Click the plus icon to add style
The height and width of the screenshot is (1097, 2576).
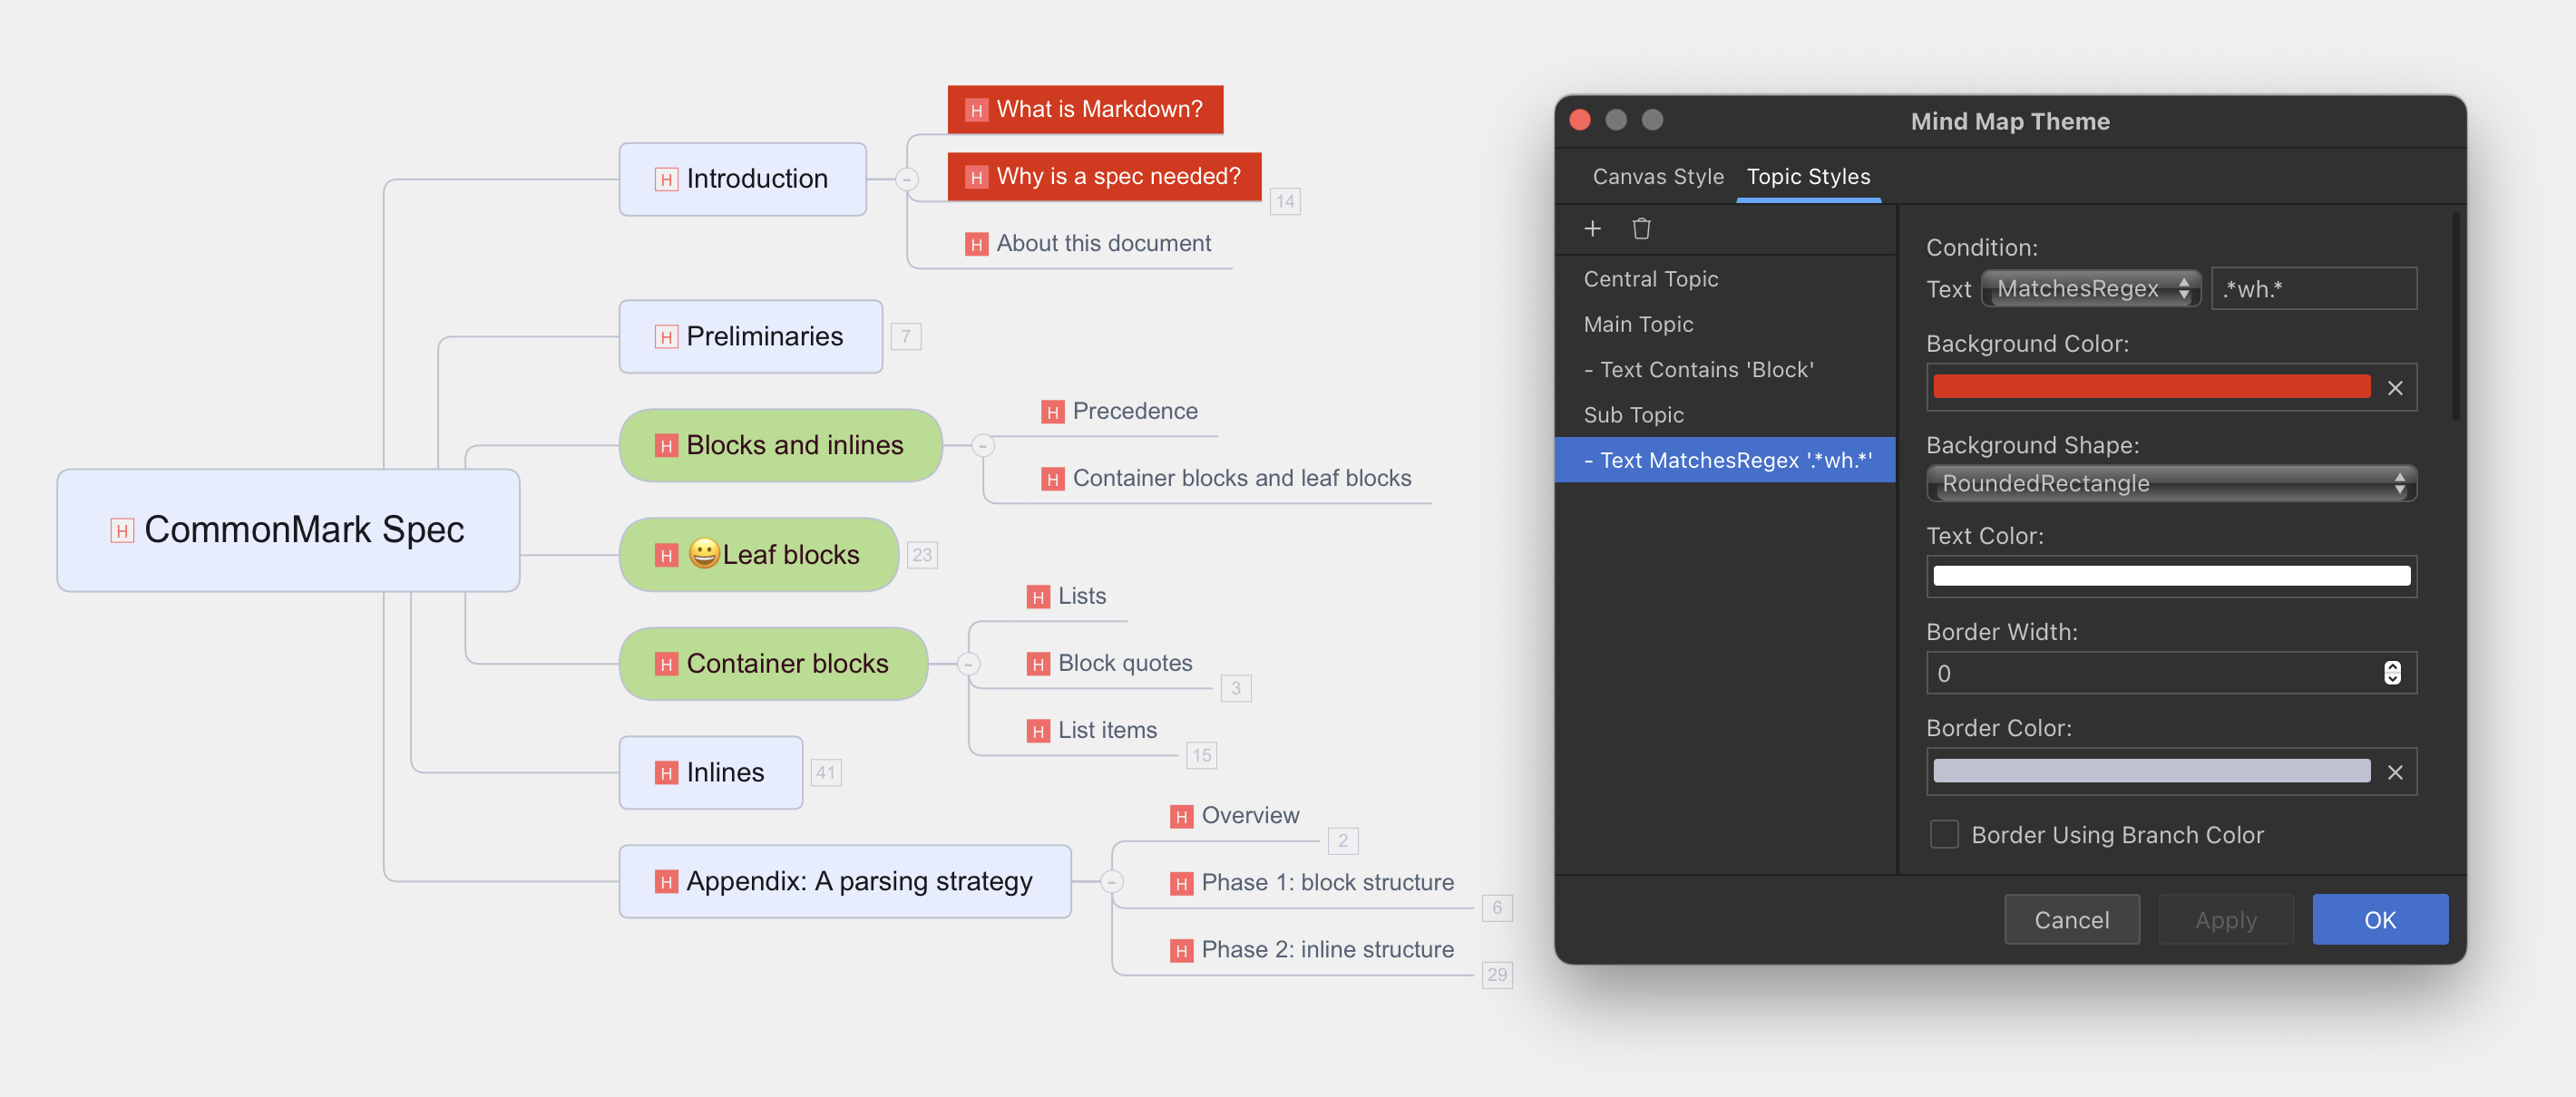click(1592, 228)
